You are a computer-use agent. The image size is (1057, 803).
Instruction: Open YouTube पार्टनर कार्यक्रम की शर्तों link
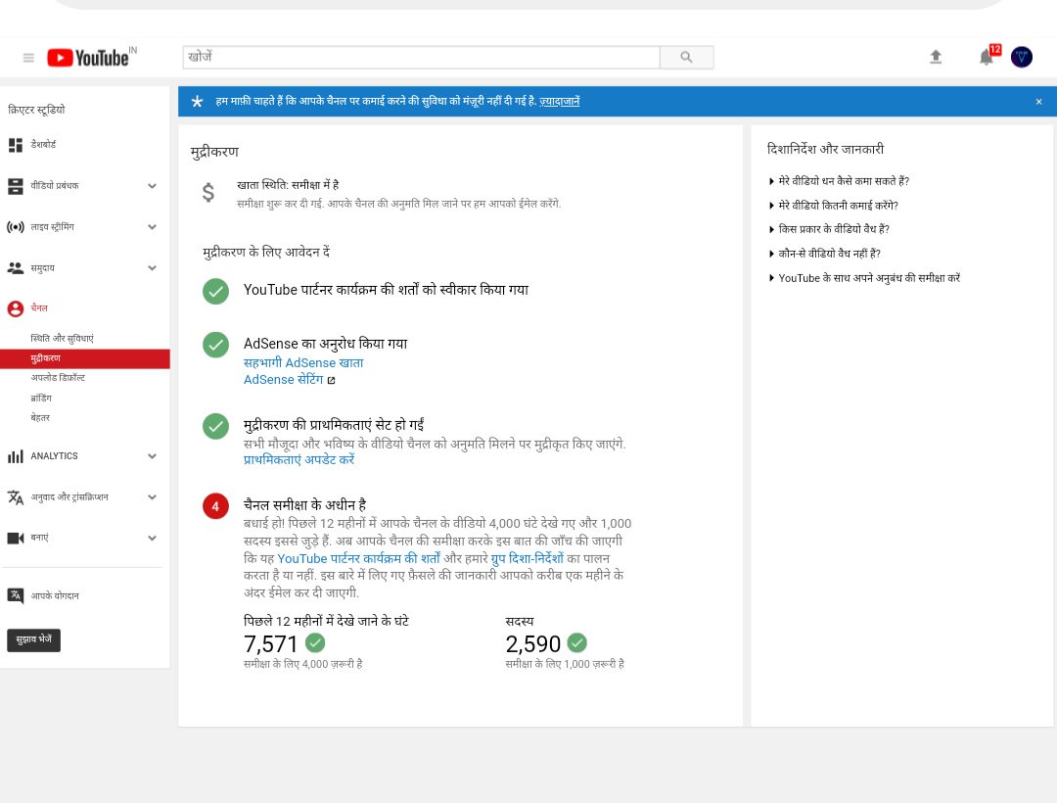pos(358,559)
